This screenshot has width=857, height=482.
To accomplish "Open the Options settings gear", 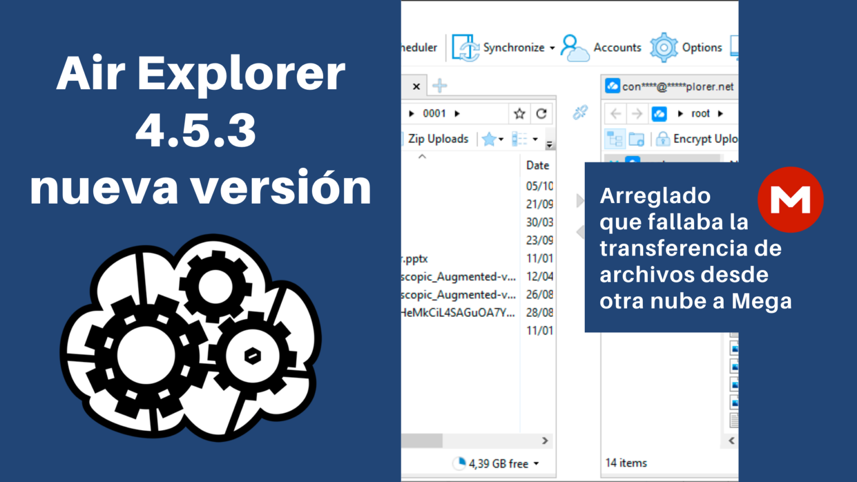I will tap(664, 47).
